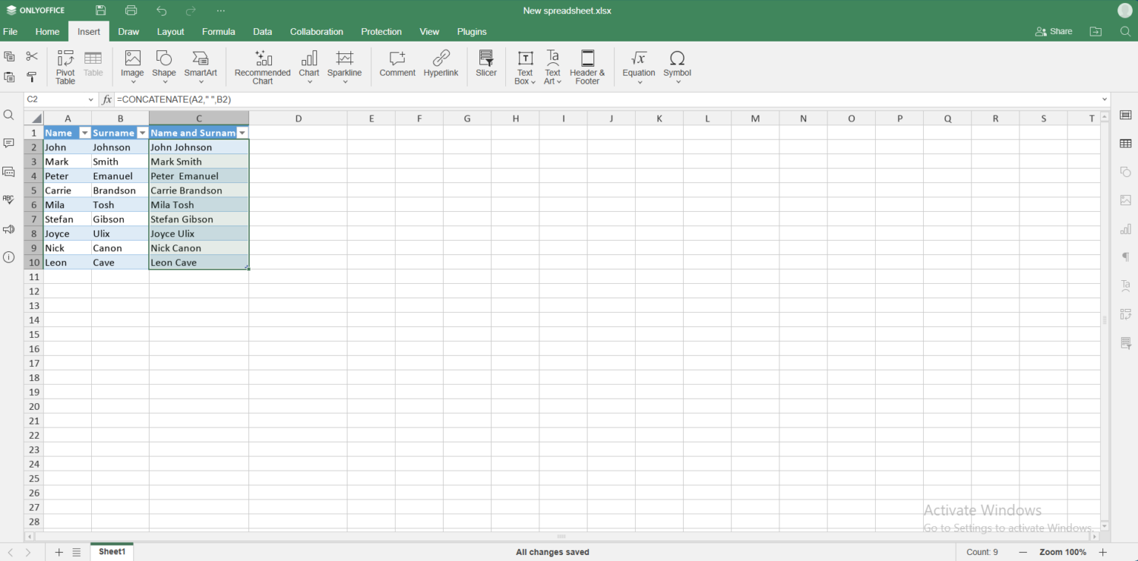This screenshot has width=1138, height=561.
Task: Open the Pivot Table insertion tool
Action: click(x=65, y=66)
